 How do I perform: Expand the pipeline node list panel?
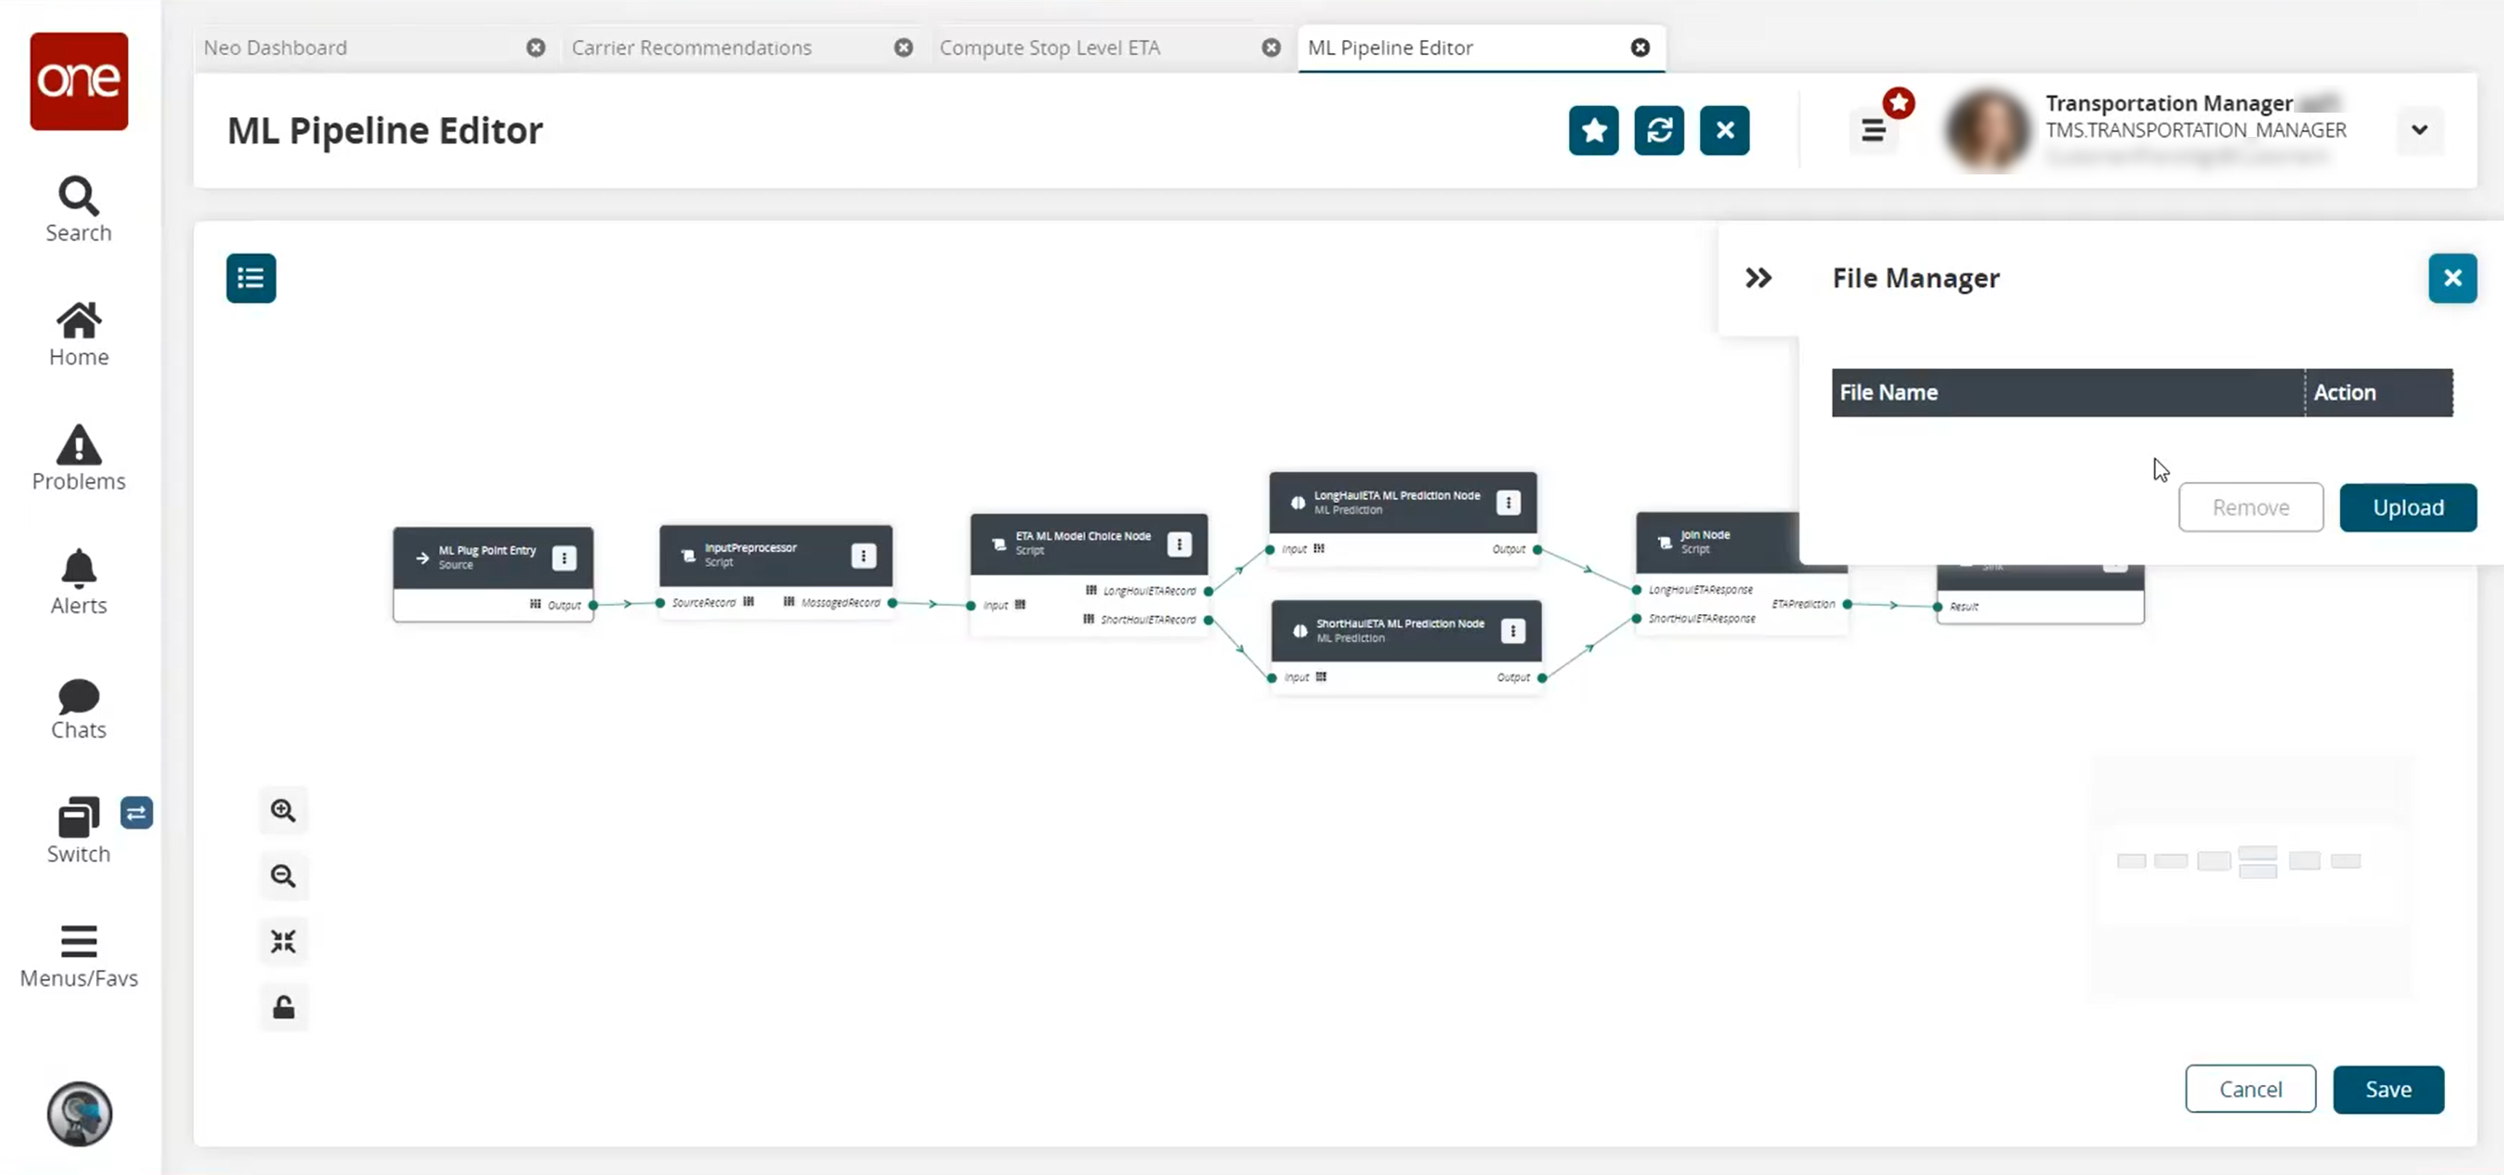(251, 278)
